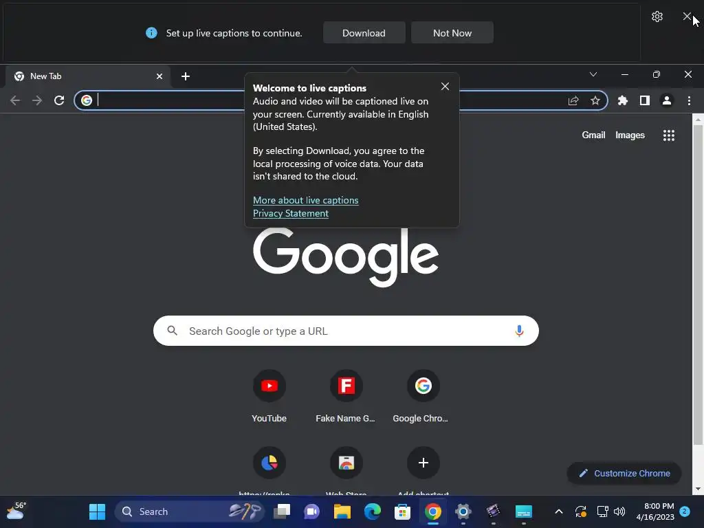The height and width of the screenshot is (528, 704).
Task: Open the Google apps grid
Action: click(669, 135)
